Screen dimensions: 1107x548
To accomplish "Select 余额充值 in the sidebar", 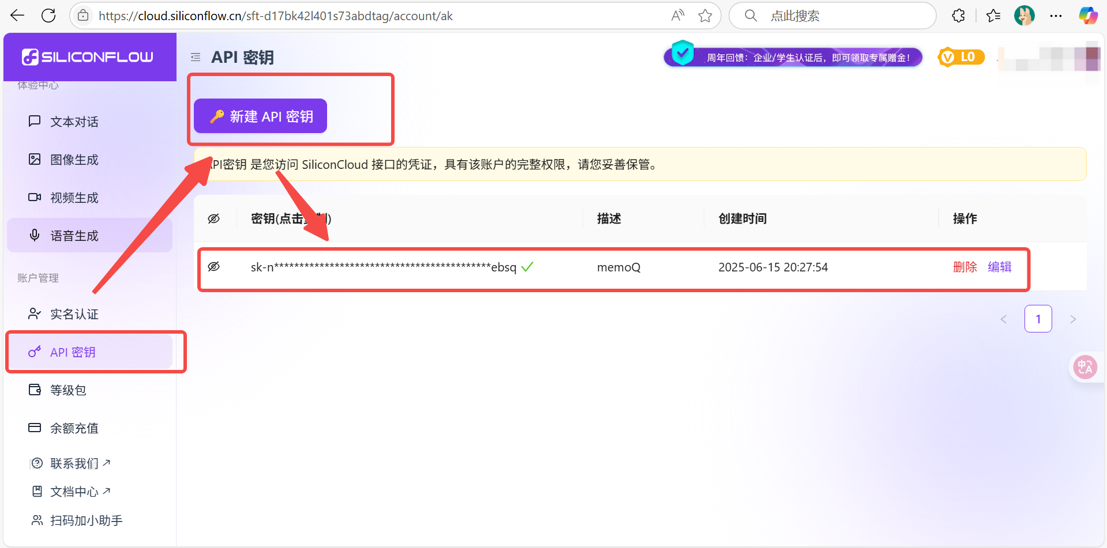I will point(74,428).
